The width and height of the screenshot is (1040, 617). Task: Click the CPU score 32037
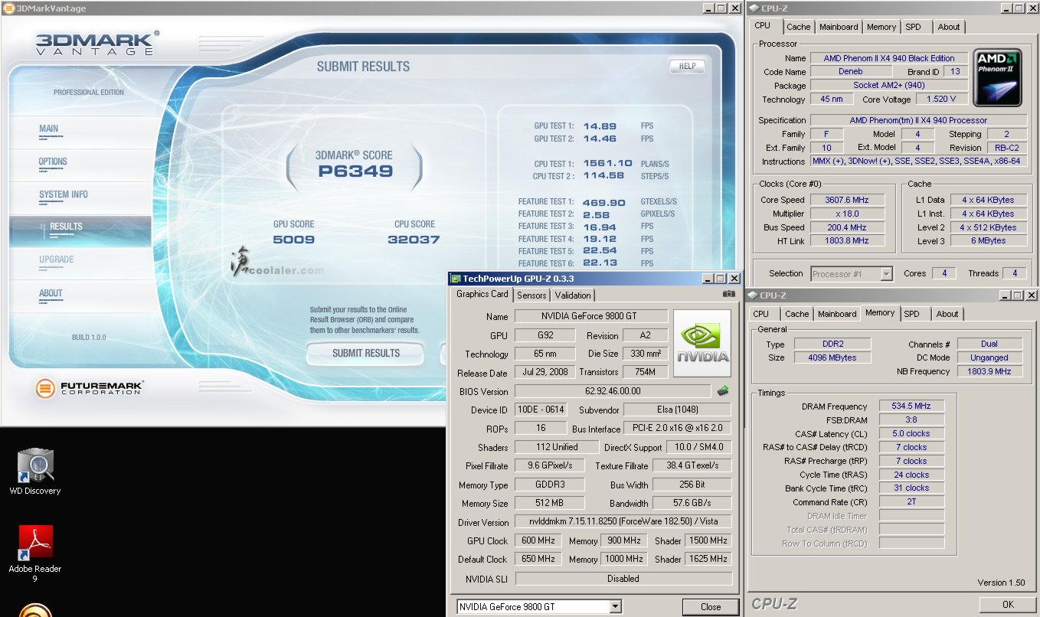414,240
